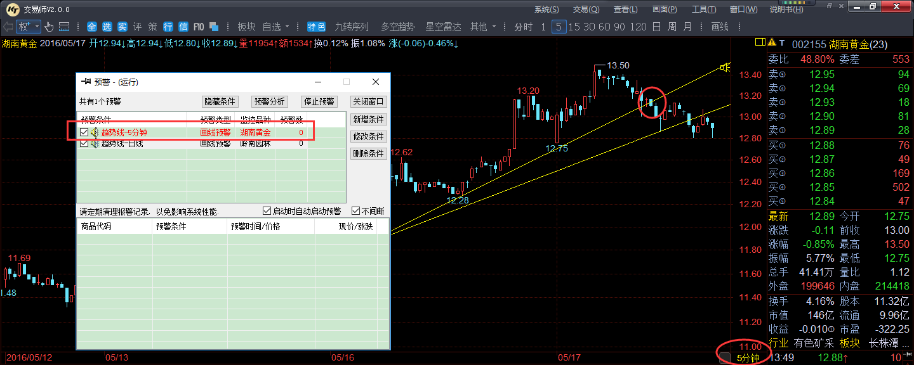Click speaker icon of 趋势线-5分钟 row
914x365 pixels.
[x=95, y=132]
